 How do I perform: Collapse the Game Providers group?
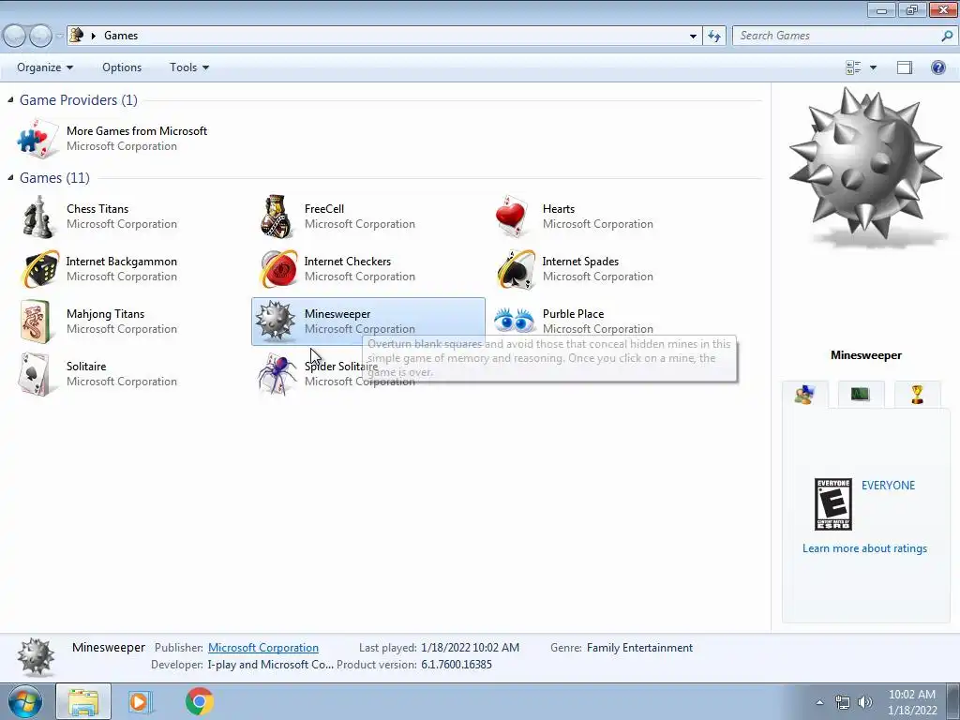(x=10, y=99)
